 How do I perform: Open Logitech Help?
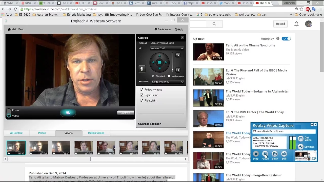[179, 29]
